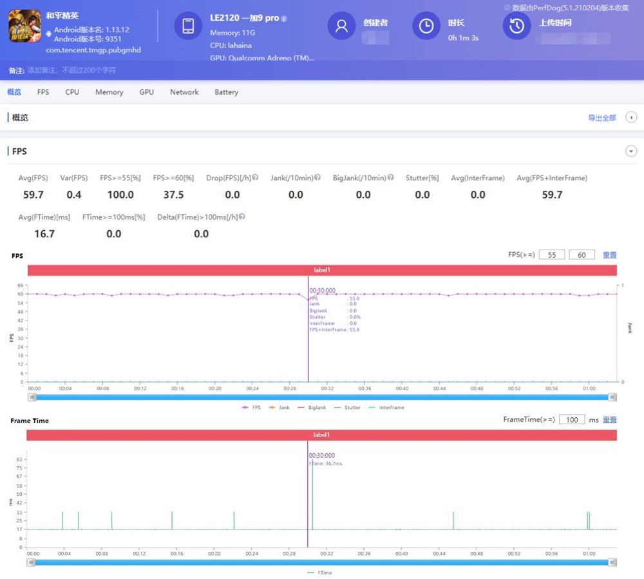Click the Avg(FTime)[ms] value 16.7

click(44, 233)
